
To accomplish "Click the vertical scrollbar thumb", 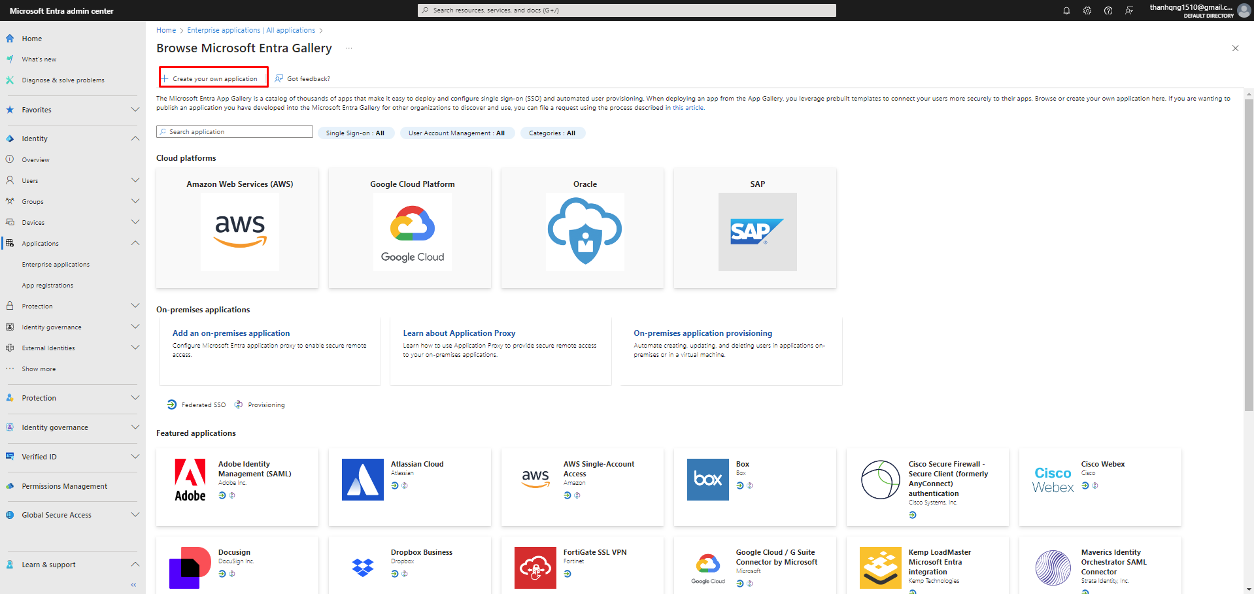I will (1249, 255).
